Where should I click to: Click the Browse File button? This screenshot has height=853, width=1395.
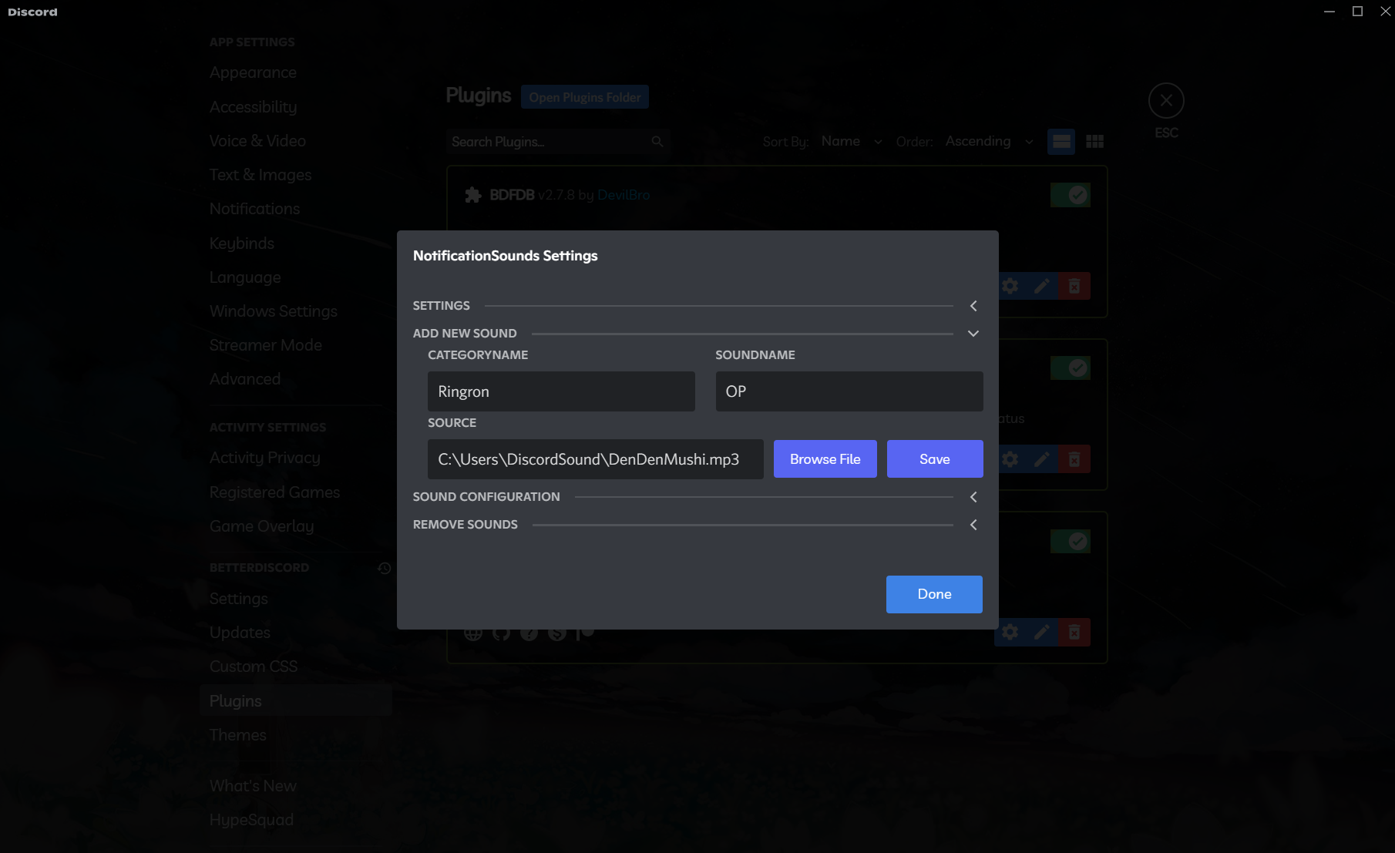click(825, 458)
